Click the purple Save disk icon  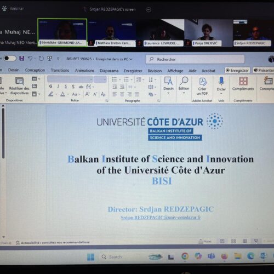click(22, 59)
